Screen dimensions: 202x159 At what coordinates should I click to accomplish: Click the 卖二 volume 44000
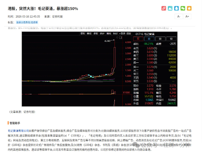(x=172, y=59)
